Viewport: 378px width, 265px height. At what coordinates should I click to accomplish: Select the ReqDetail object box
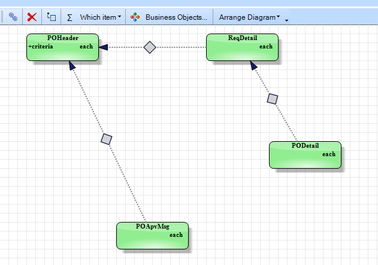pyautogui.click(x=242, y=47)
